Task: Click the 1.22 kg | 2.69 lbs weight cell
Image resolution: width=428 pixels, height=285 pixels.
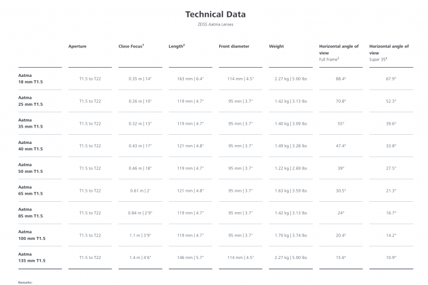Action: (x=291, y=168)
